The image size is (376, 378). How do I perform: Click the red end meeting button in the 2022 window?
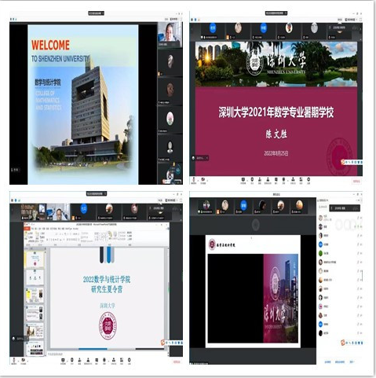[177, 361]
